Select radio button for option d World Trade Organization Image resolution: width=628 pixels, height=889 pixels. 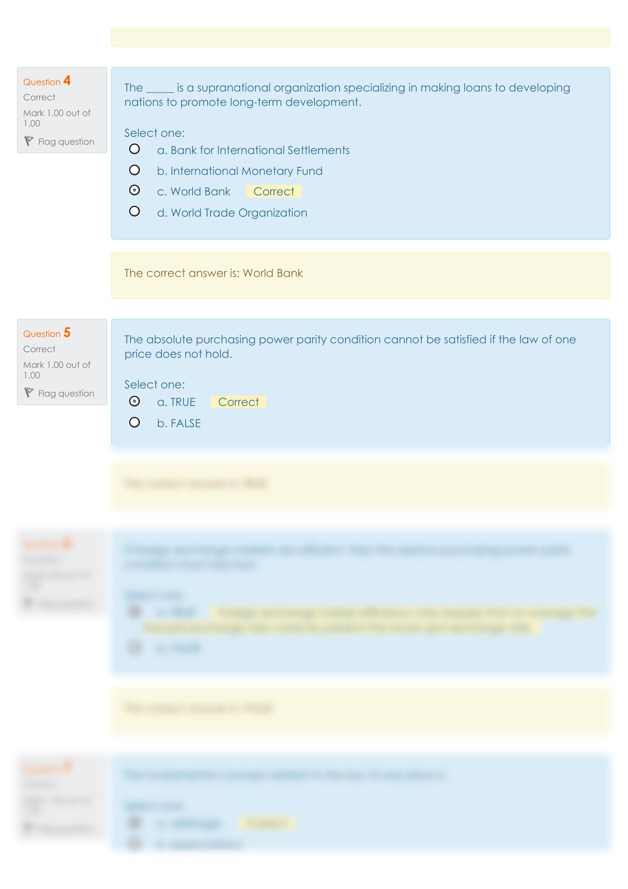134,212
